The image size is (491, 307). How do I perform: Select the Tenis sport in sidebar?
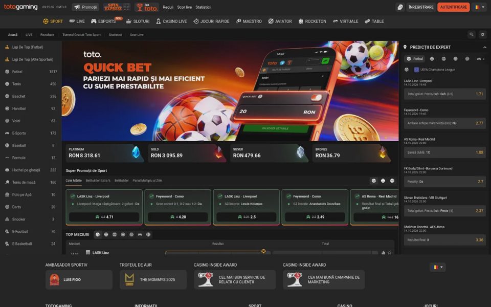click(x=31, y=84)
